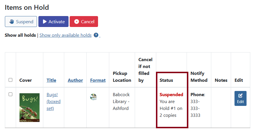Open the help question mark icon
Screen dimensions: 258x132
[96, 35]
